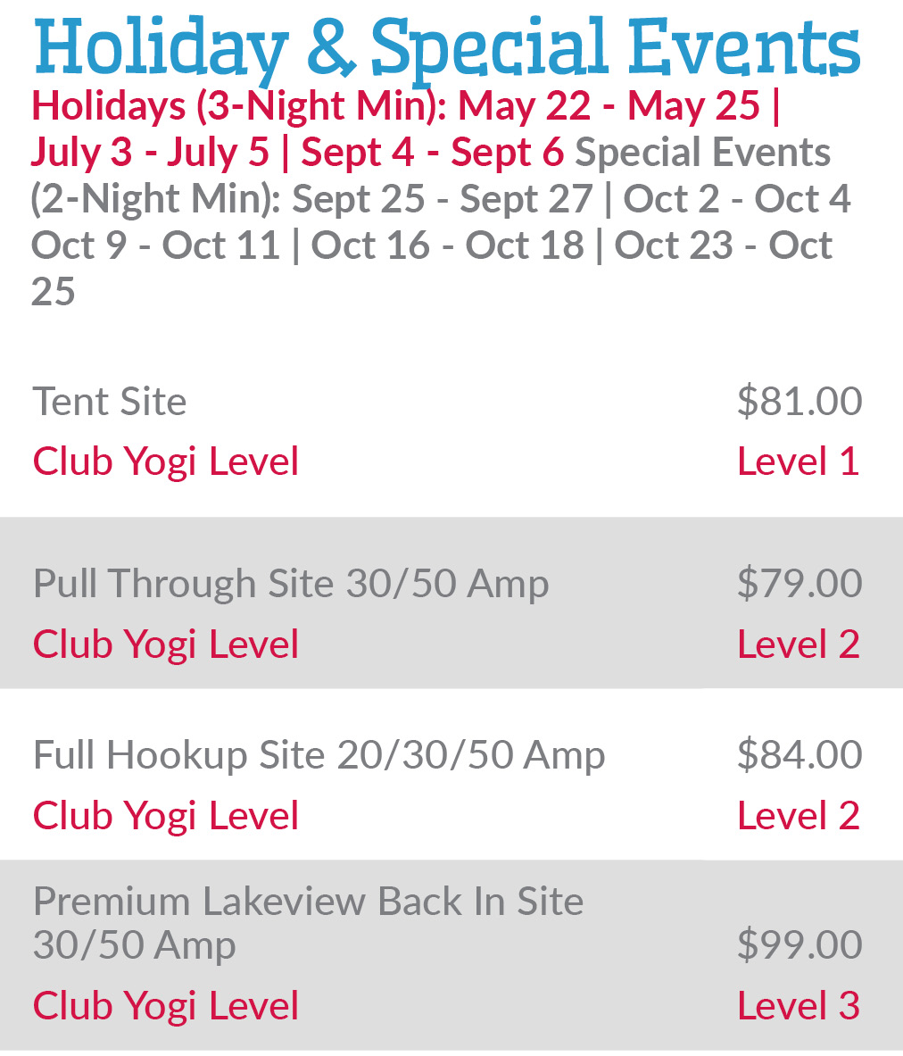The image size is (903, 1056).
Task: Click the Oct 16 - Oct 18 event dates
Action: 447,245
